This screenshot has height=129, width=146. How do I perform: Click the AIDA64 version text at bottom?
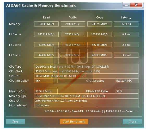coord(92,111)
